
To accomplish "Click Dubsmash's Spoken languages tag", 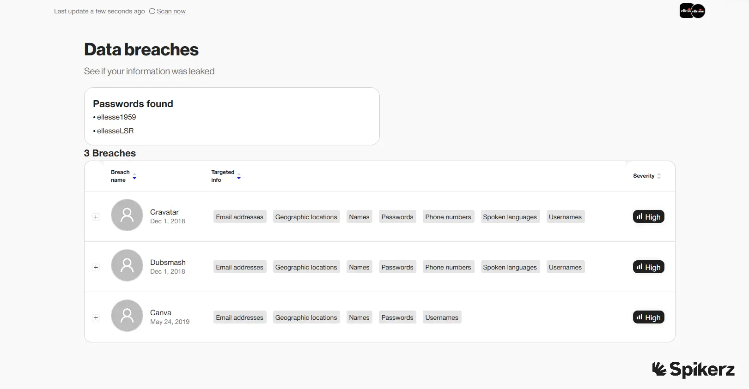I will point(510,267).
